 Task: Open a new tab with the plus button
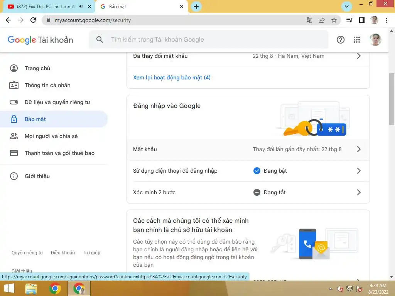click(x=196, y=7)
